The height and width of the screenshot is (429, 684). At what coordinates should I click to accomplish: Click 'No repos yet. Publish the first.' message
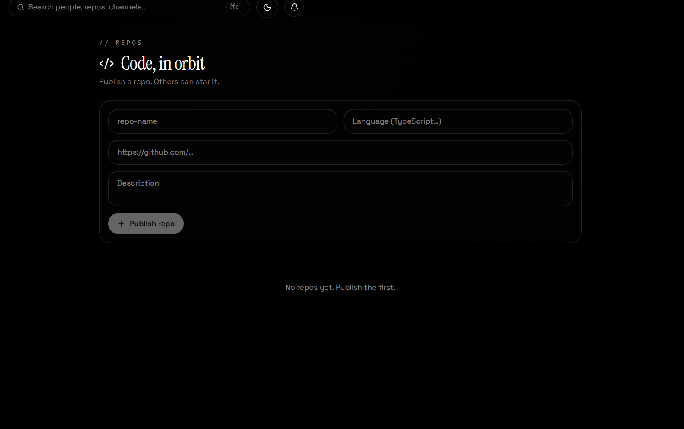[x=340, y=287]
